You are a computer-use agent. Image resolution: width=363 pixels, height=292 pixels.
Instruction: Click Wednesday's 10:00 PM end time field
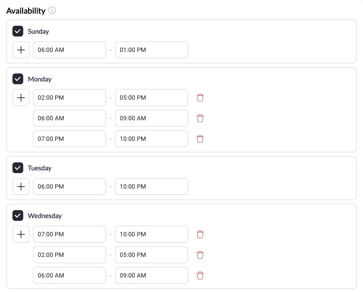151,234
